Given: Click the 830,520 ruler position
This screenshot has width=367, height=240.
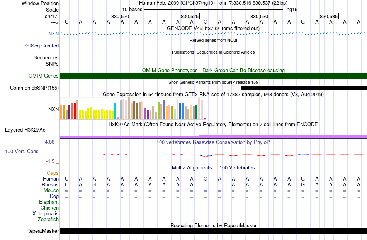Looking at the screenshot, I should [120, 16].
